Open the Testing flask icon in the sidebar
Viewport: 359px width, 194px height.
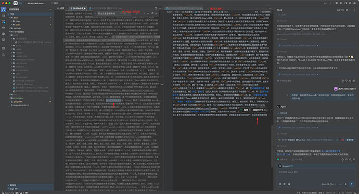tap(4, 55)
